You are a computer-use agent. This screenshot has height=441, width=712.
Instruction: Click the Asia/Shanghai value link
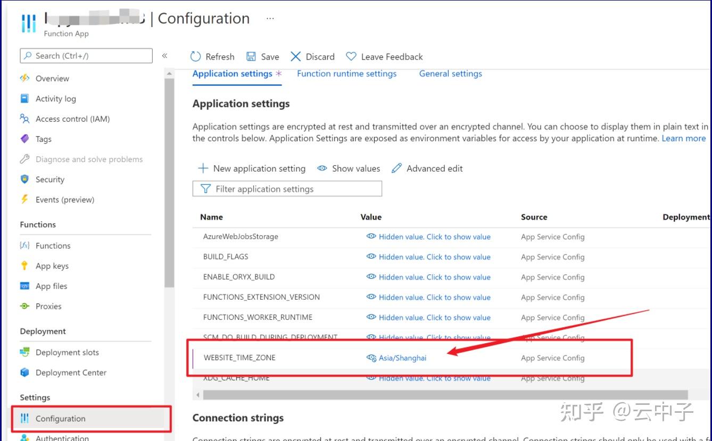pos(402,358)
